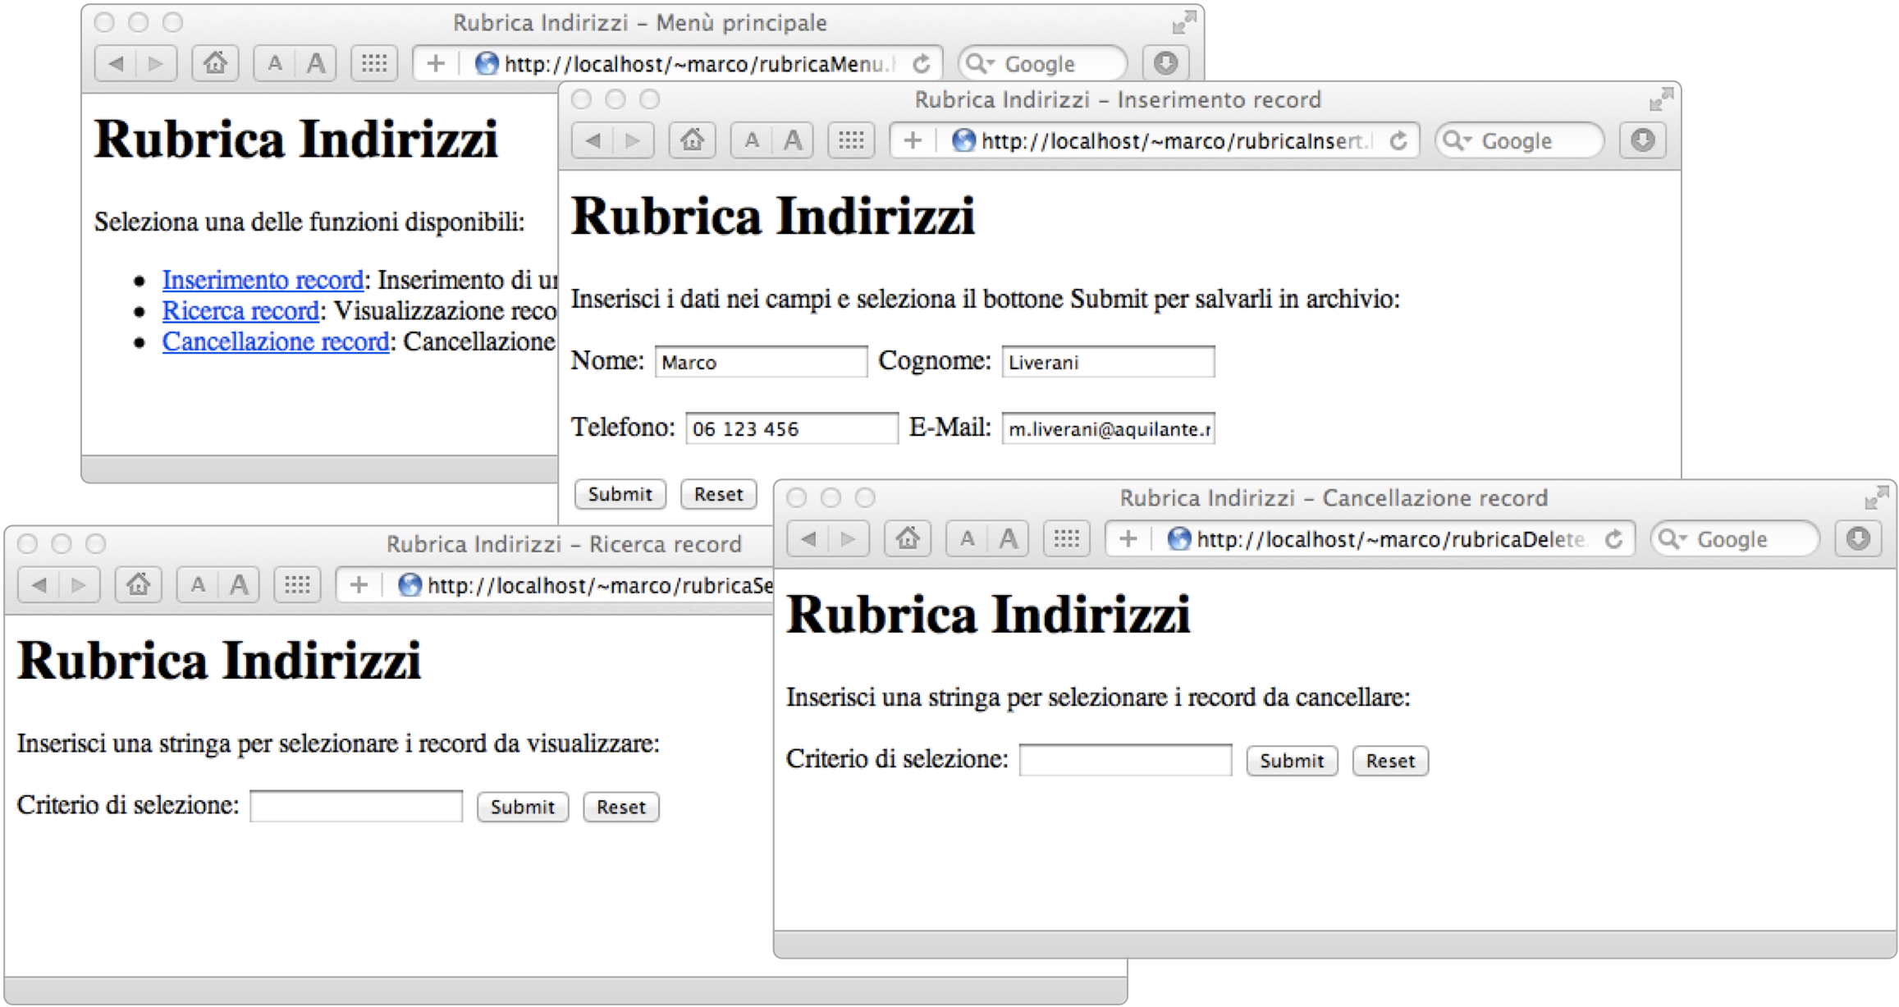Viewport: 1899px width, 1007px height.
Task: Click Google search field in Inserimento record window
Action: click(1520, 140)
